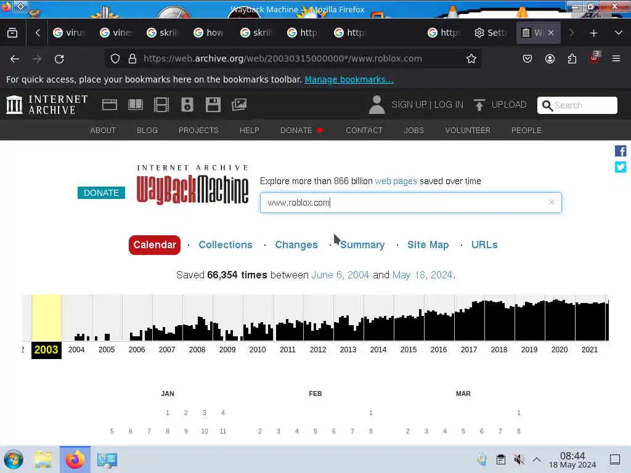Select year 2004 on the timeline
This screenshot has height=473, width=631.
click(x=76, y=350)
